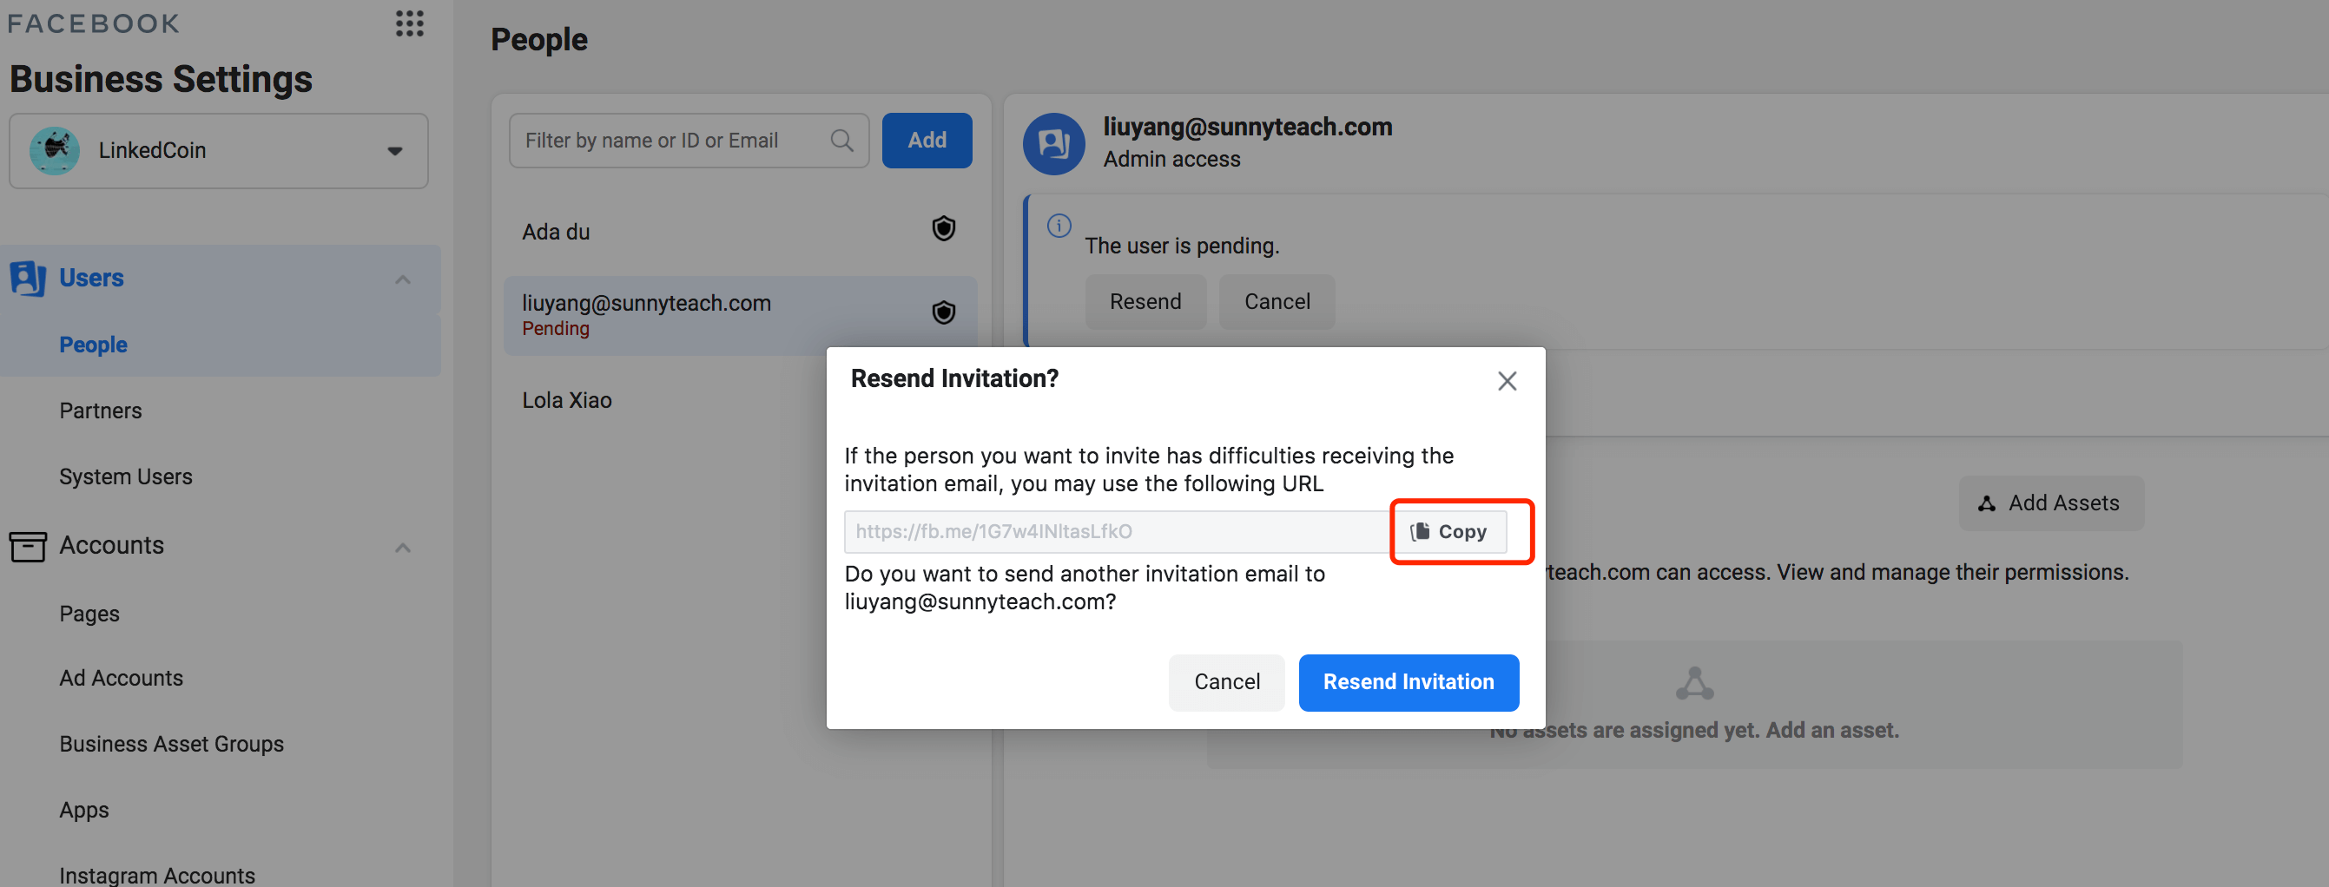Collapse the Accounts section chevron
The width and height of the screenshot is (2329, 887).
point(402,548)
